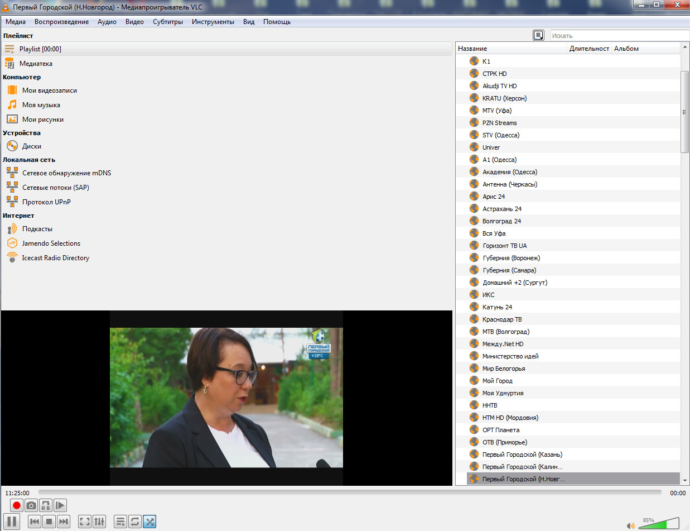Seek on the playback progress bar
Image resolution: width=690 pixels, height=531 pixels.
pyautogui.click(x=350, y=492)
